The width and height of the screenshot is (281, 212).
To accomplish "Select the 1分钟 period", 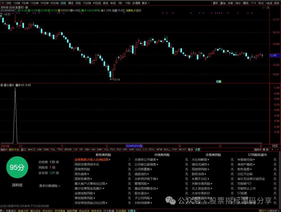I will [17, 3].
